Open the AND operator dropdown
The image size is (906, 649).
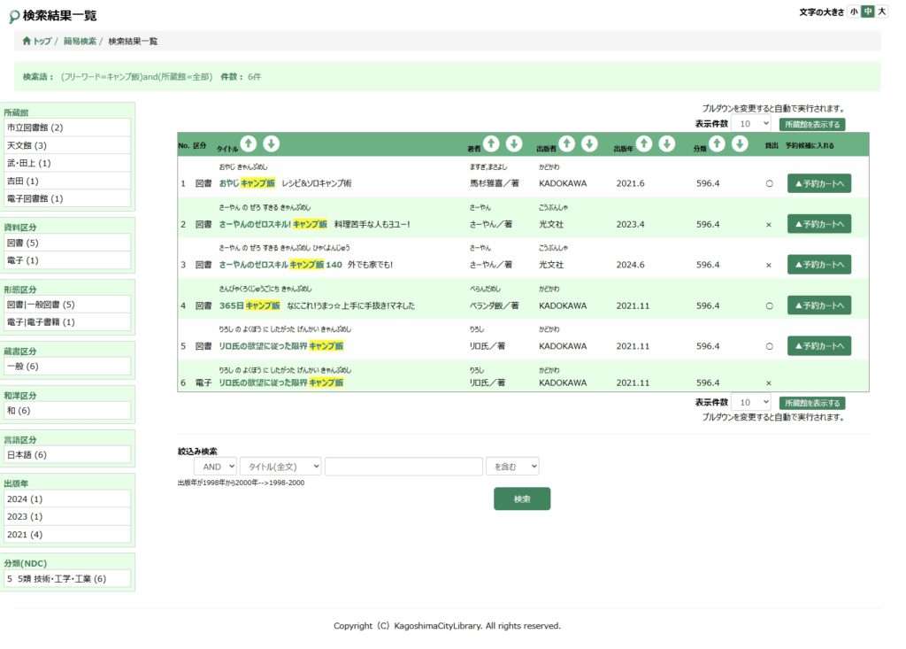(x=215, y=467)
